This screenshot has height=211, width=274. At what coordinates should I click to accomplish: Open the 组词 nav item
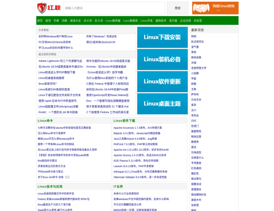coord(48,21)
